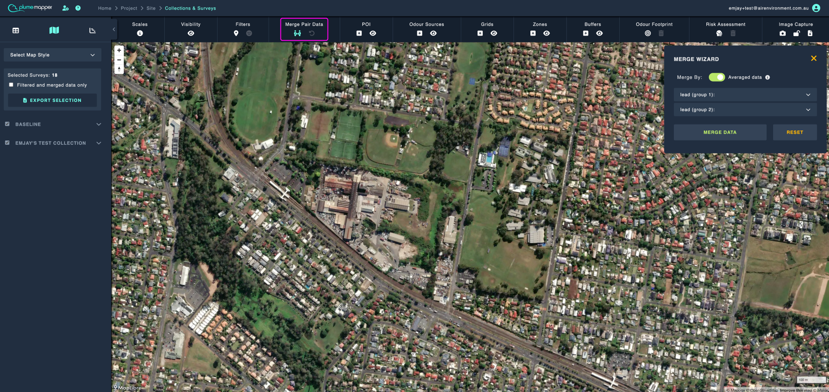Image resolution: width=829 pixels, height=392 pixels.
Task: Toggle Zones visibility eye
Action: pos(547,33)
